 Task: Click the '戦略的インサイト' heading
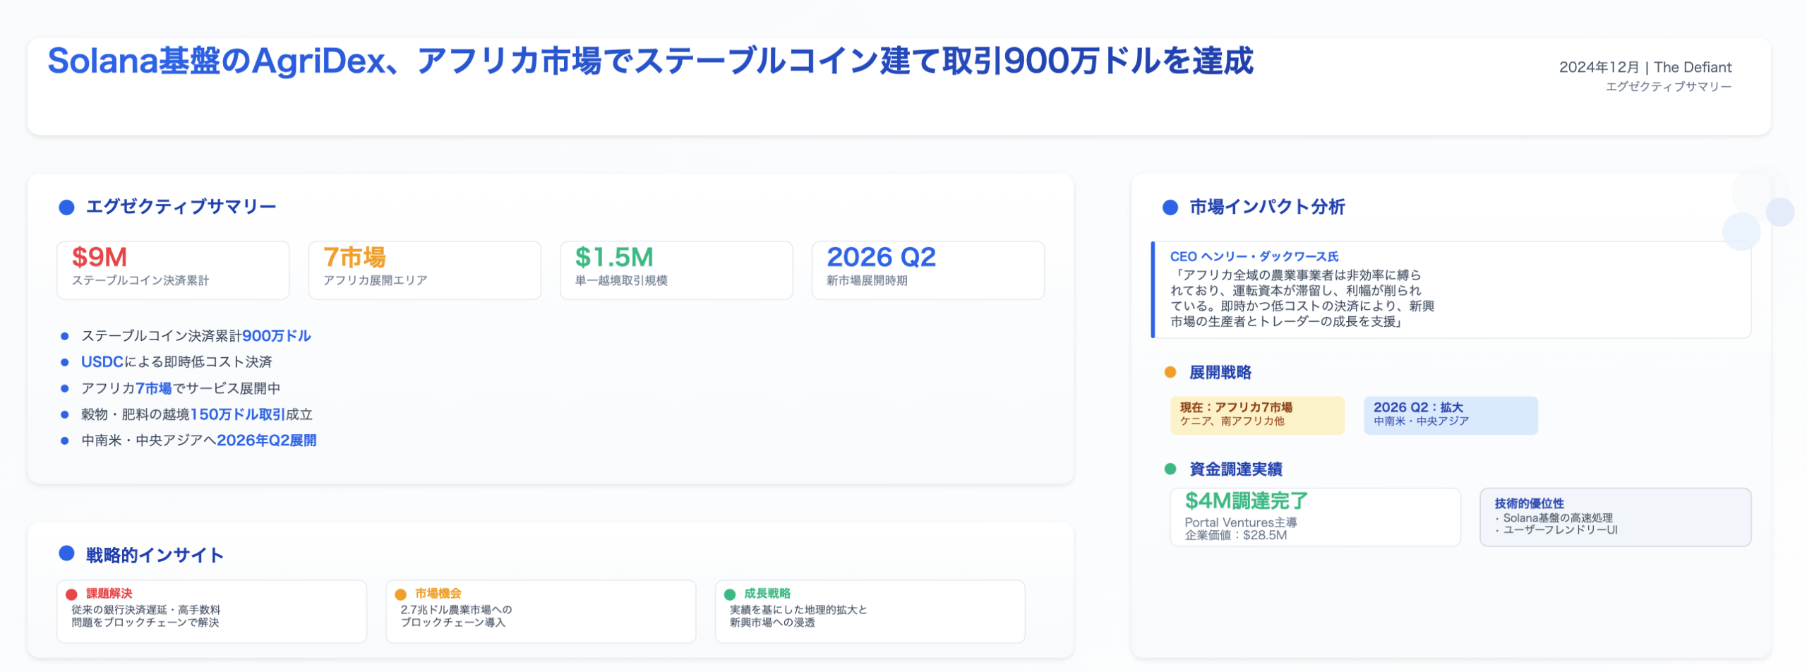pos(155,555)
